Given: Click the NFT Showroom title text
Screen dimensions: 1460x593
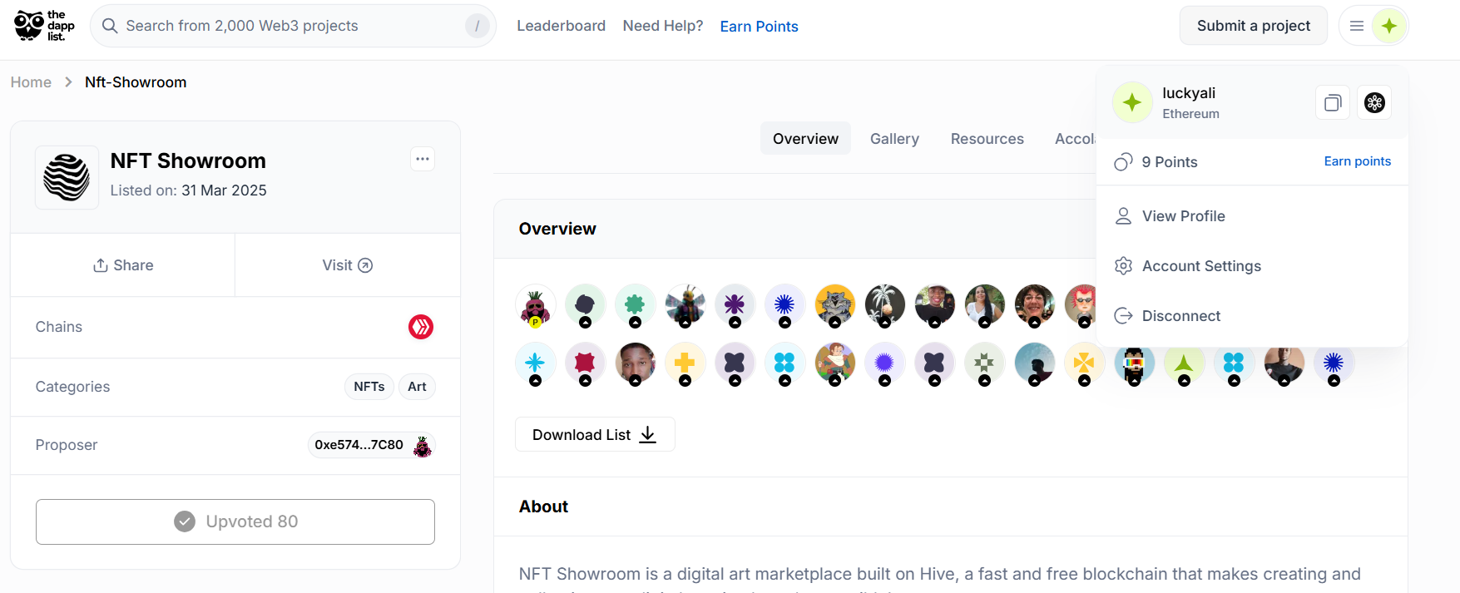Looking at the screenshot, I should (x=188, y=161).
